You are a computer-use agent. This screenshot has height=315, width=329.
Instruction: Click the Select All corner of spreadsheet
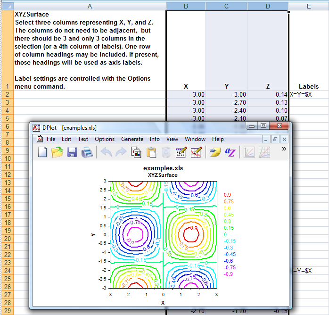[x=8, y=6]
